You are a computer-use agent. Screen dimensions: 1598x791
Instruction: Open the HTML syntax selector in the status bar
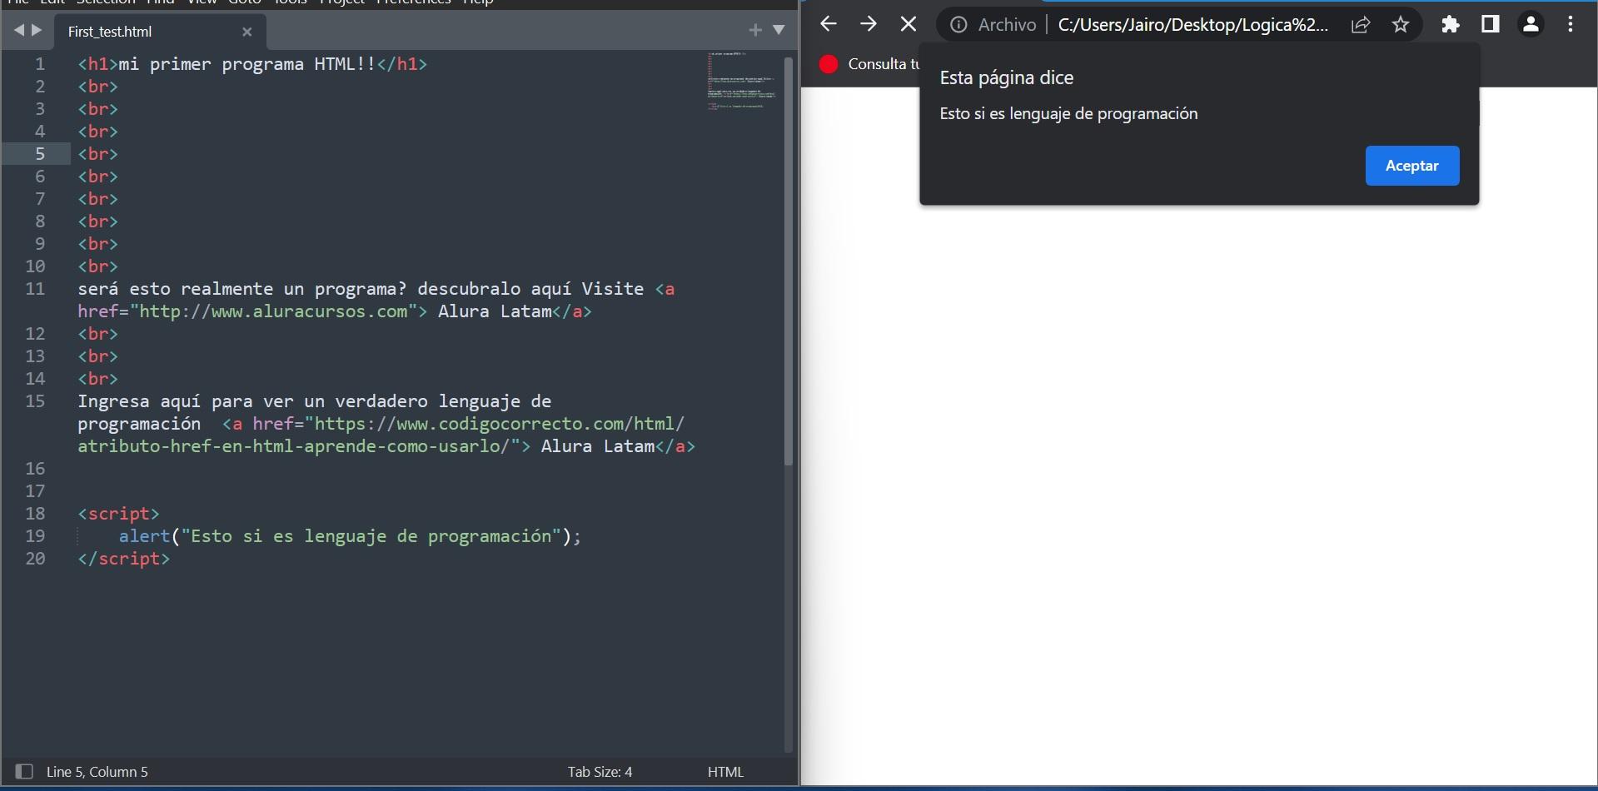pyautogui.click(x=725, y=772)
